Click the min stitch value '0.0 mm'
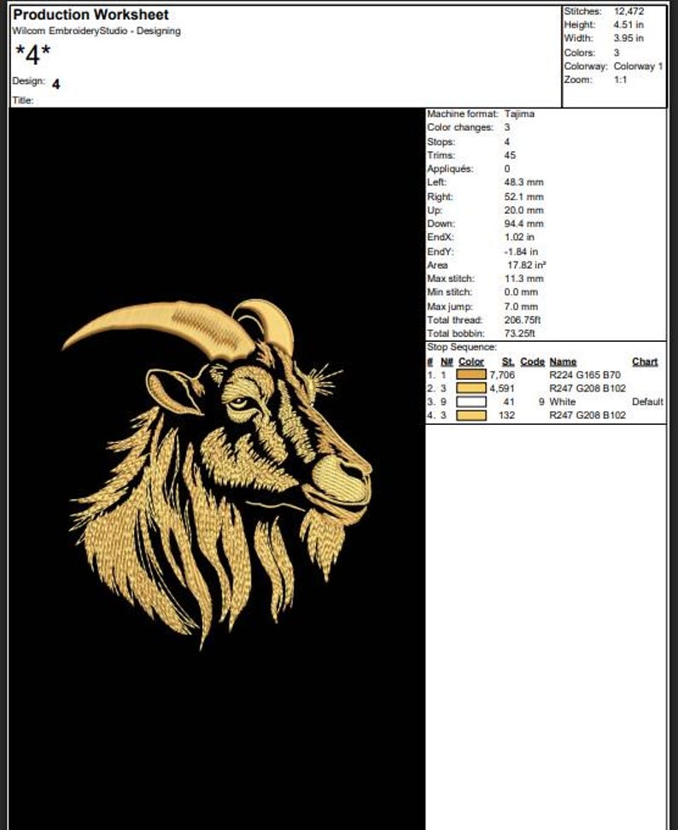Image resolution: width=678 pixels, height=830 pixels. pos(521,291)
